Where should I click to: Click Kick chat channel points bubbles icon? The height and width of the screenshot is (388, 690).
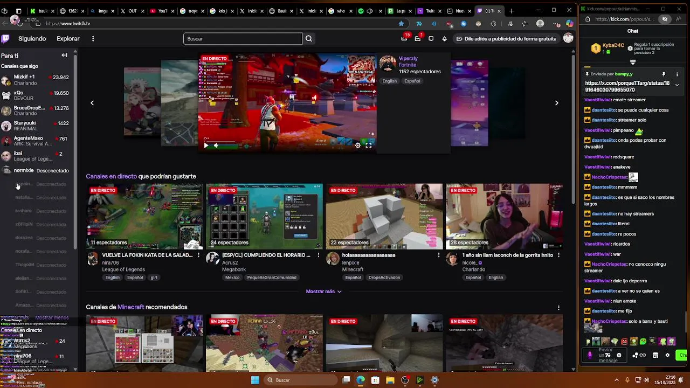point(635,355)
